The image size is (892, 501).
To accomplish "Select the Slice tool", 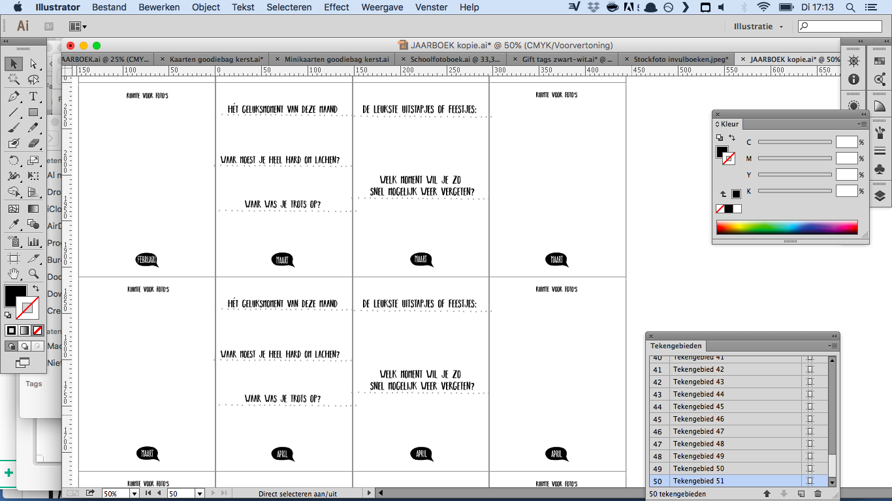I will tap(33, 258).
